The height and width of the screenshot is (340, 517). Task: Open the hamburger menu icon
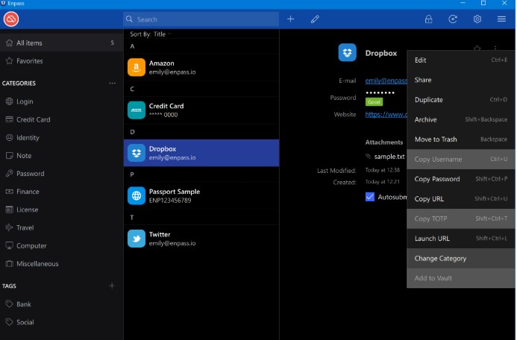[501, 19]
